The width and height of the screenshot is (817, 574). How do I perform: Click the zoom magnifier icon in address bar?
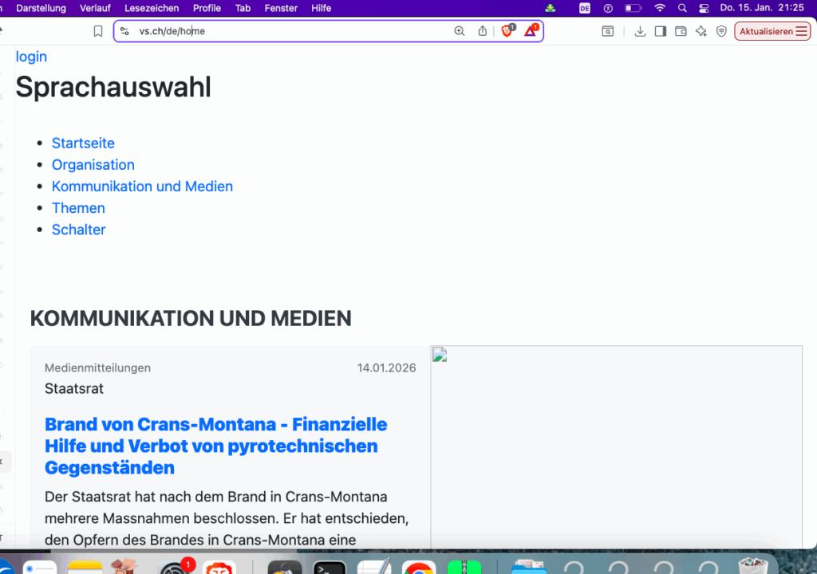459,31
